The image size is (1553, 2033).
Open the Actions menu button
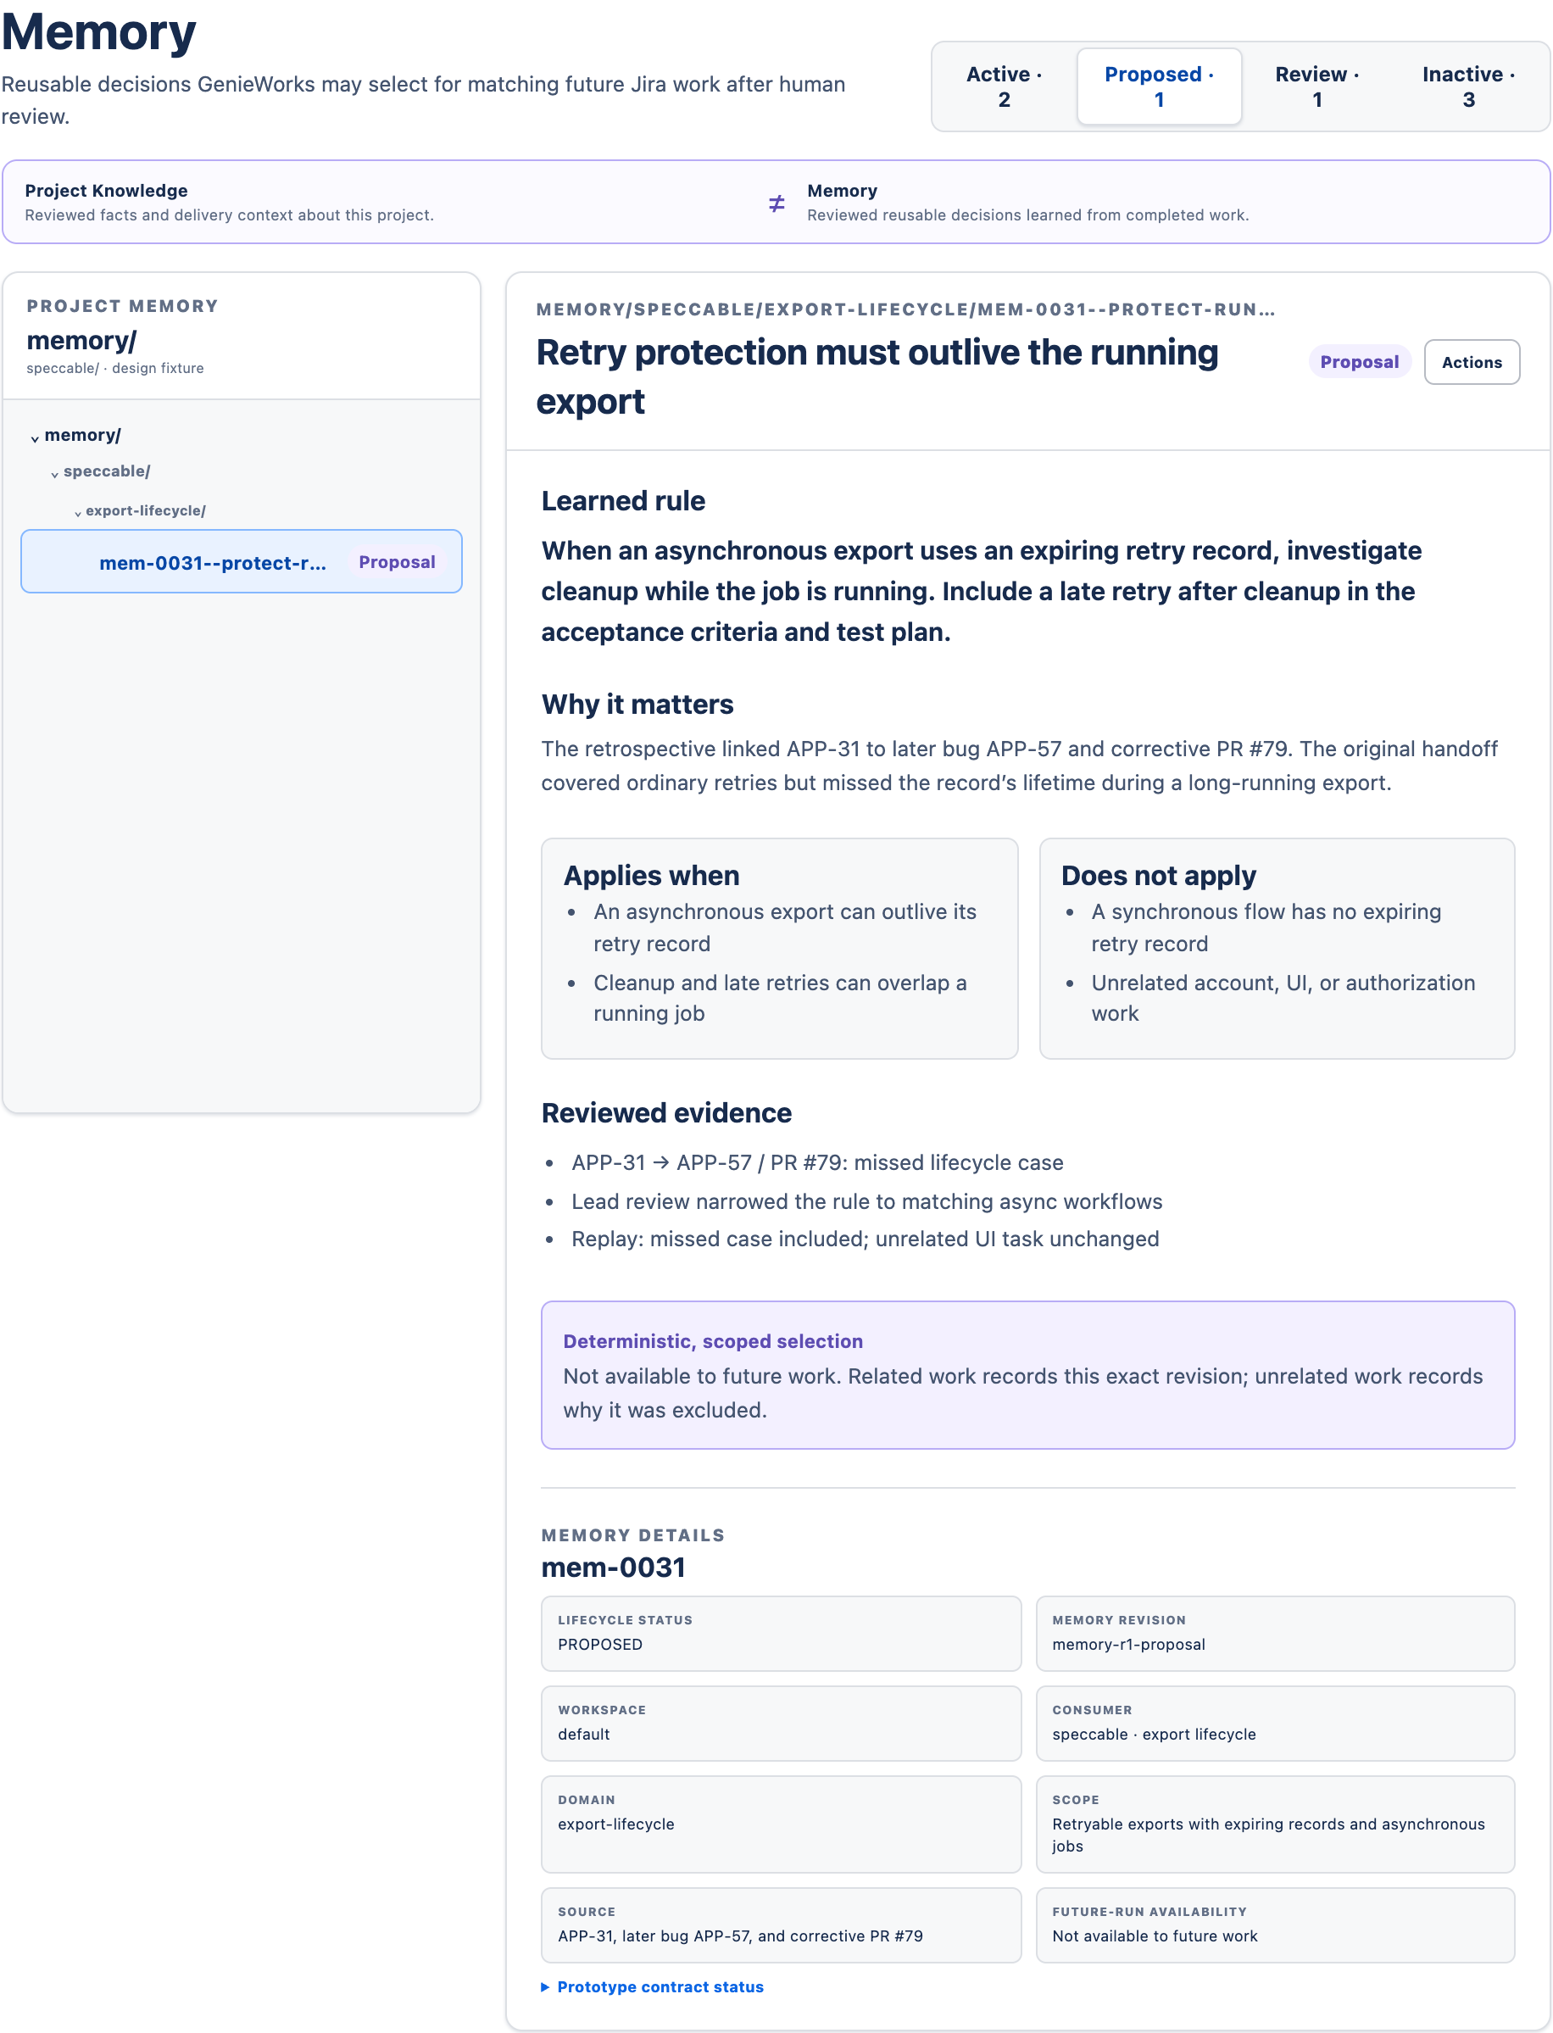coord(1472,362)
